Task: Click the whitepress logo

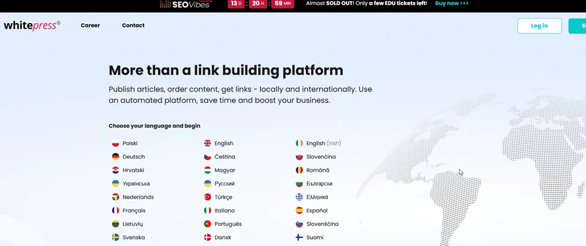Action: tap(32, 26)
